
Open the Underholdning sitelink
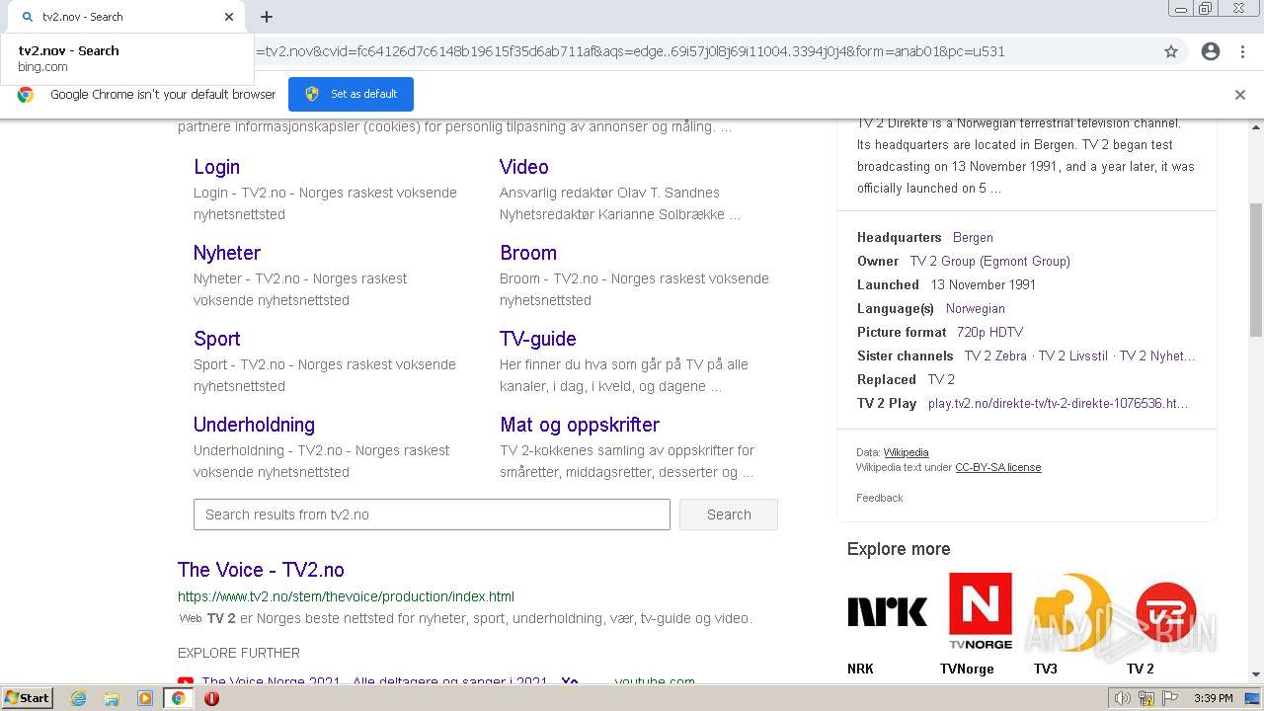coord(254,425)
